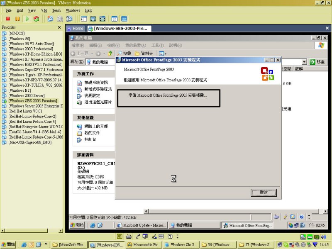Select [Red Hat Linux V8.0] favorite
This screenshot has height=249, width=332.
pyautogui.click(x=25, y=111)
